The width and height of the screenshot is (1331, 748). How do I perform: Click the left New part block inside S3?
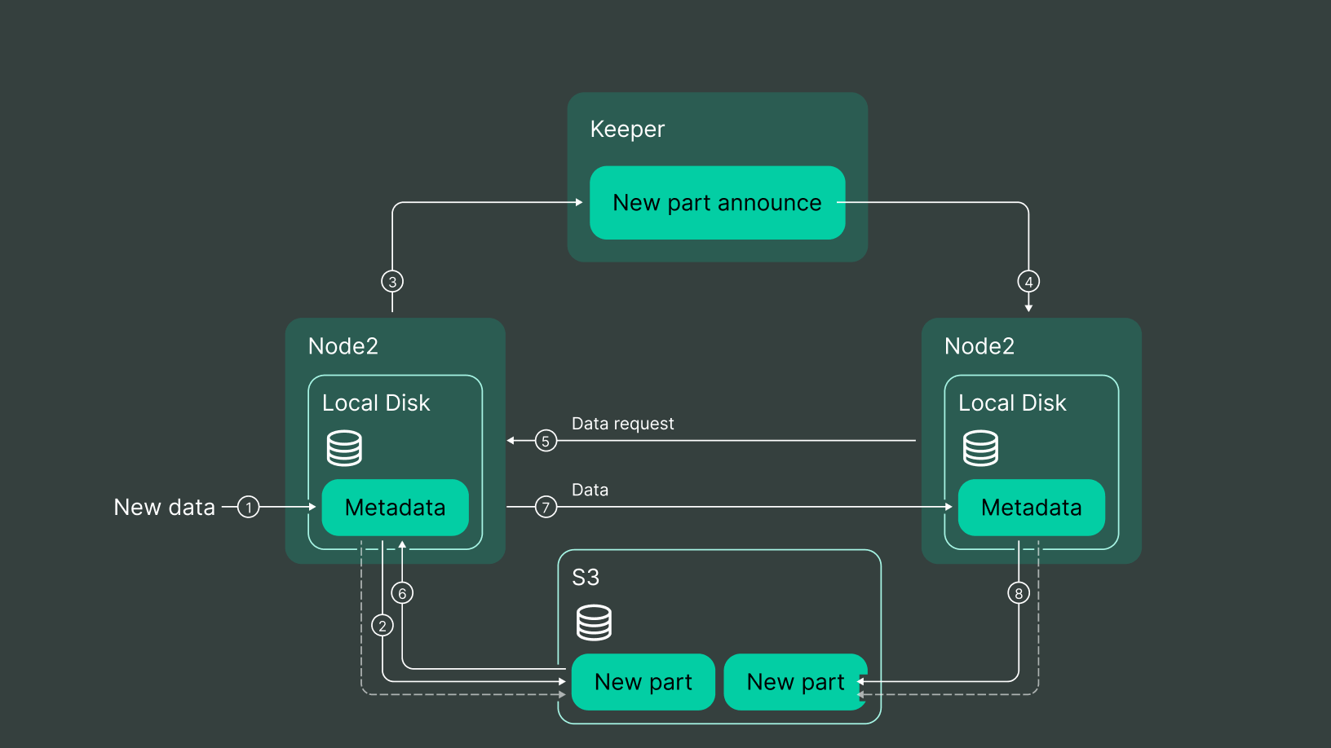(x=643, y=682)
